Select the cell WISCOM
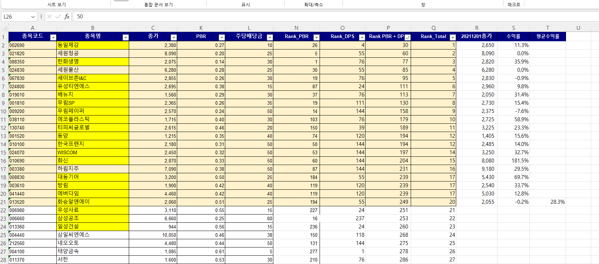599x264 pixels. pyautogui.click(x=93, y=152)
